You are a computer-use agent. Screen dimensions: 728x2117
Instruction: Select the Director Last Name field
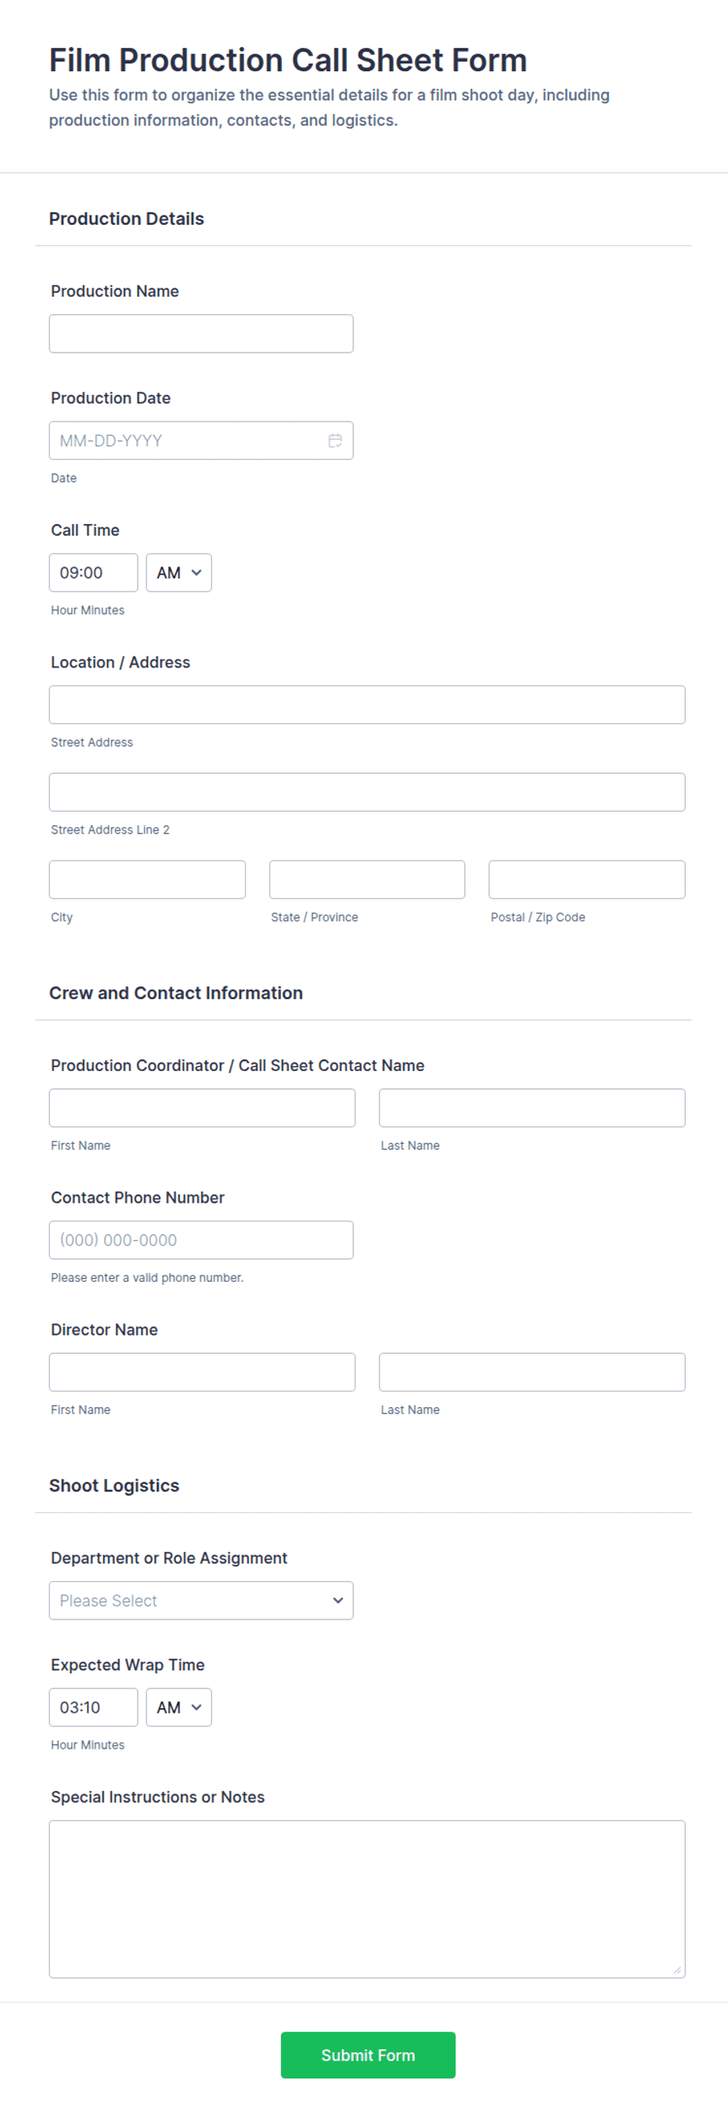[532, 1373]
